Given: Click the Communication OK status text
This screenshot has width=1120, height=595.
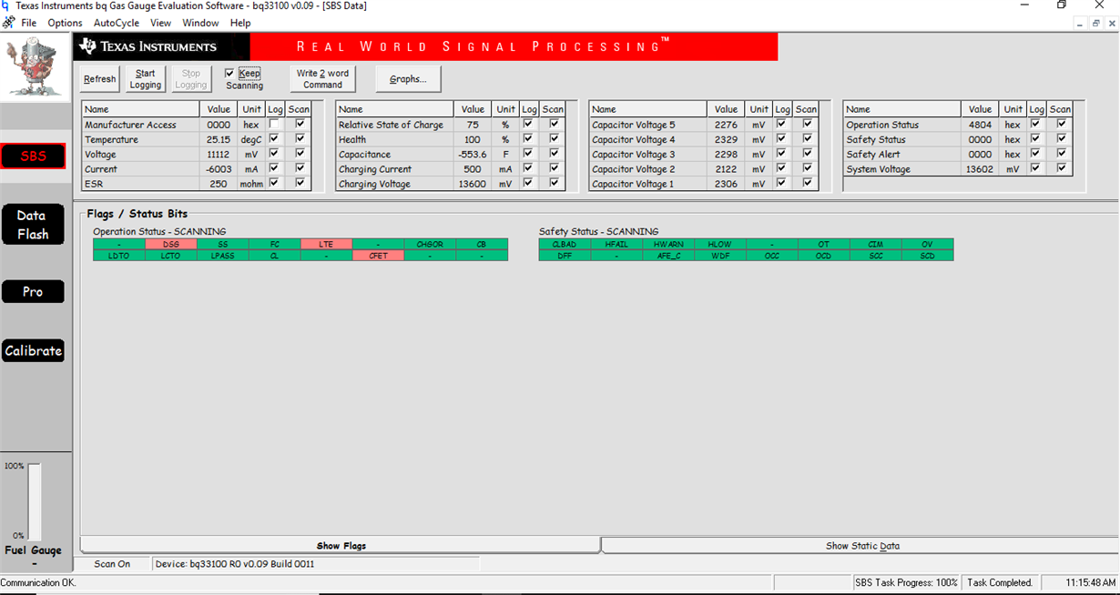Looking at the screenshot, I should (38, 582).
